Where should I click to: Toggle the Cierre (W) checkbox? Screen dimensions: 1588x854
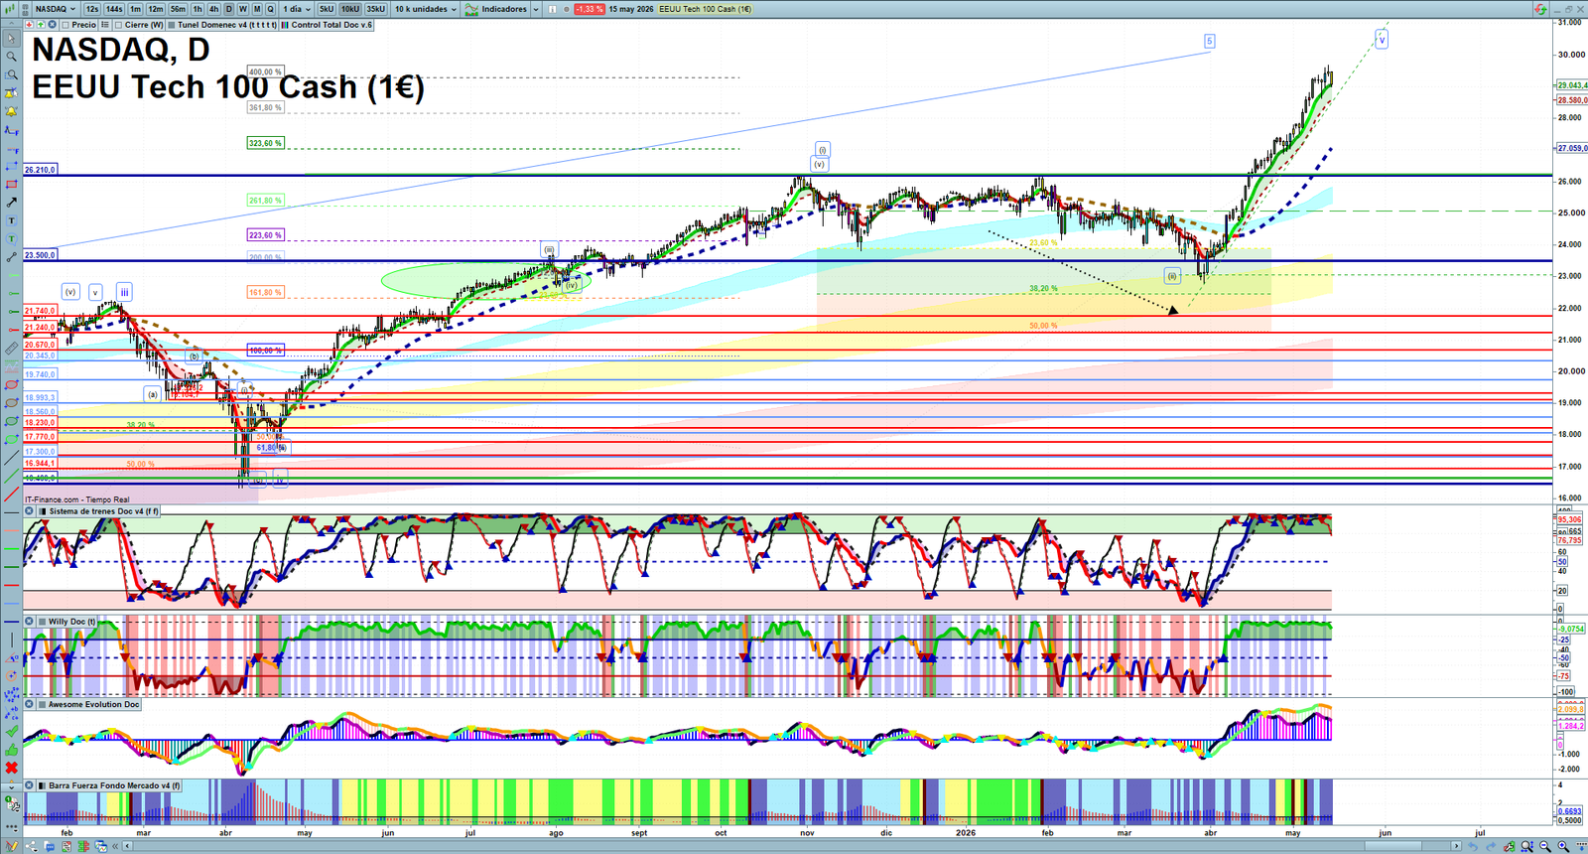pyautogui.click(x=119, y=25)
